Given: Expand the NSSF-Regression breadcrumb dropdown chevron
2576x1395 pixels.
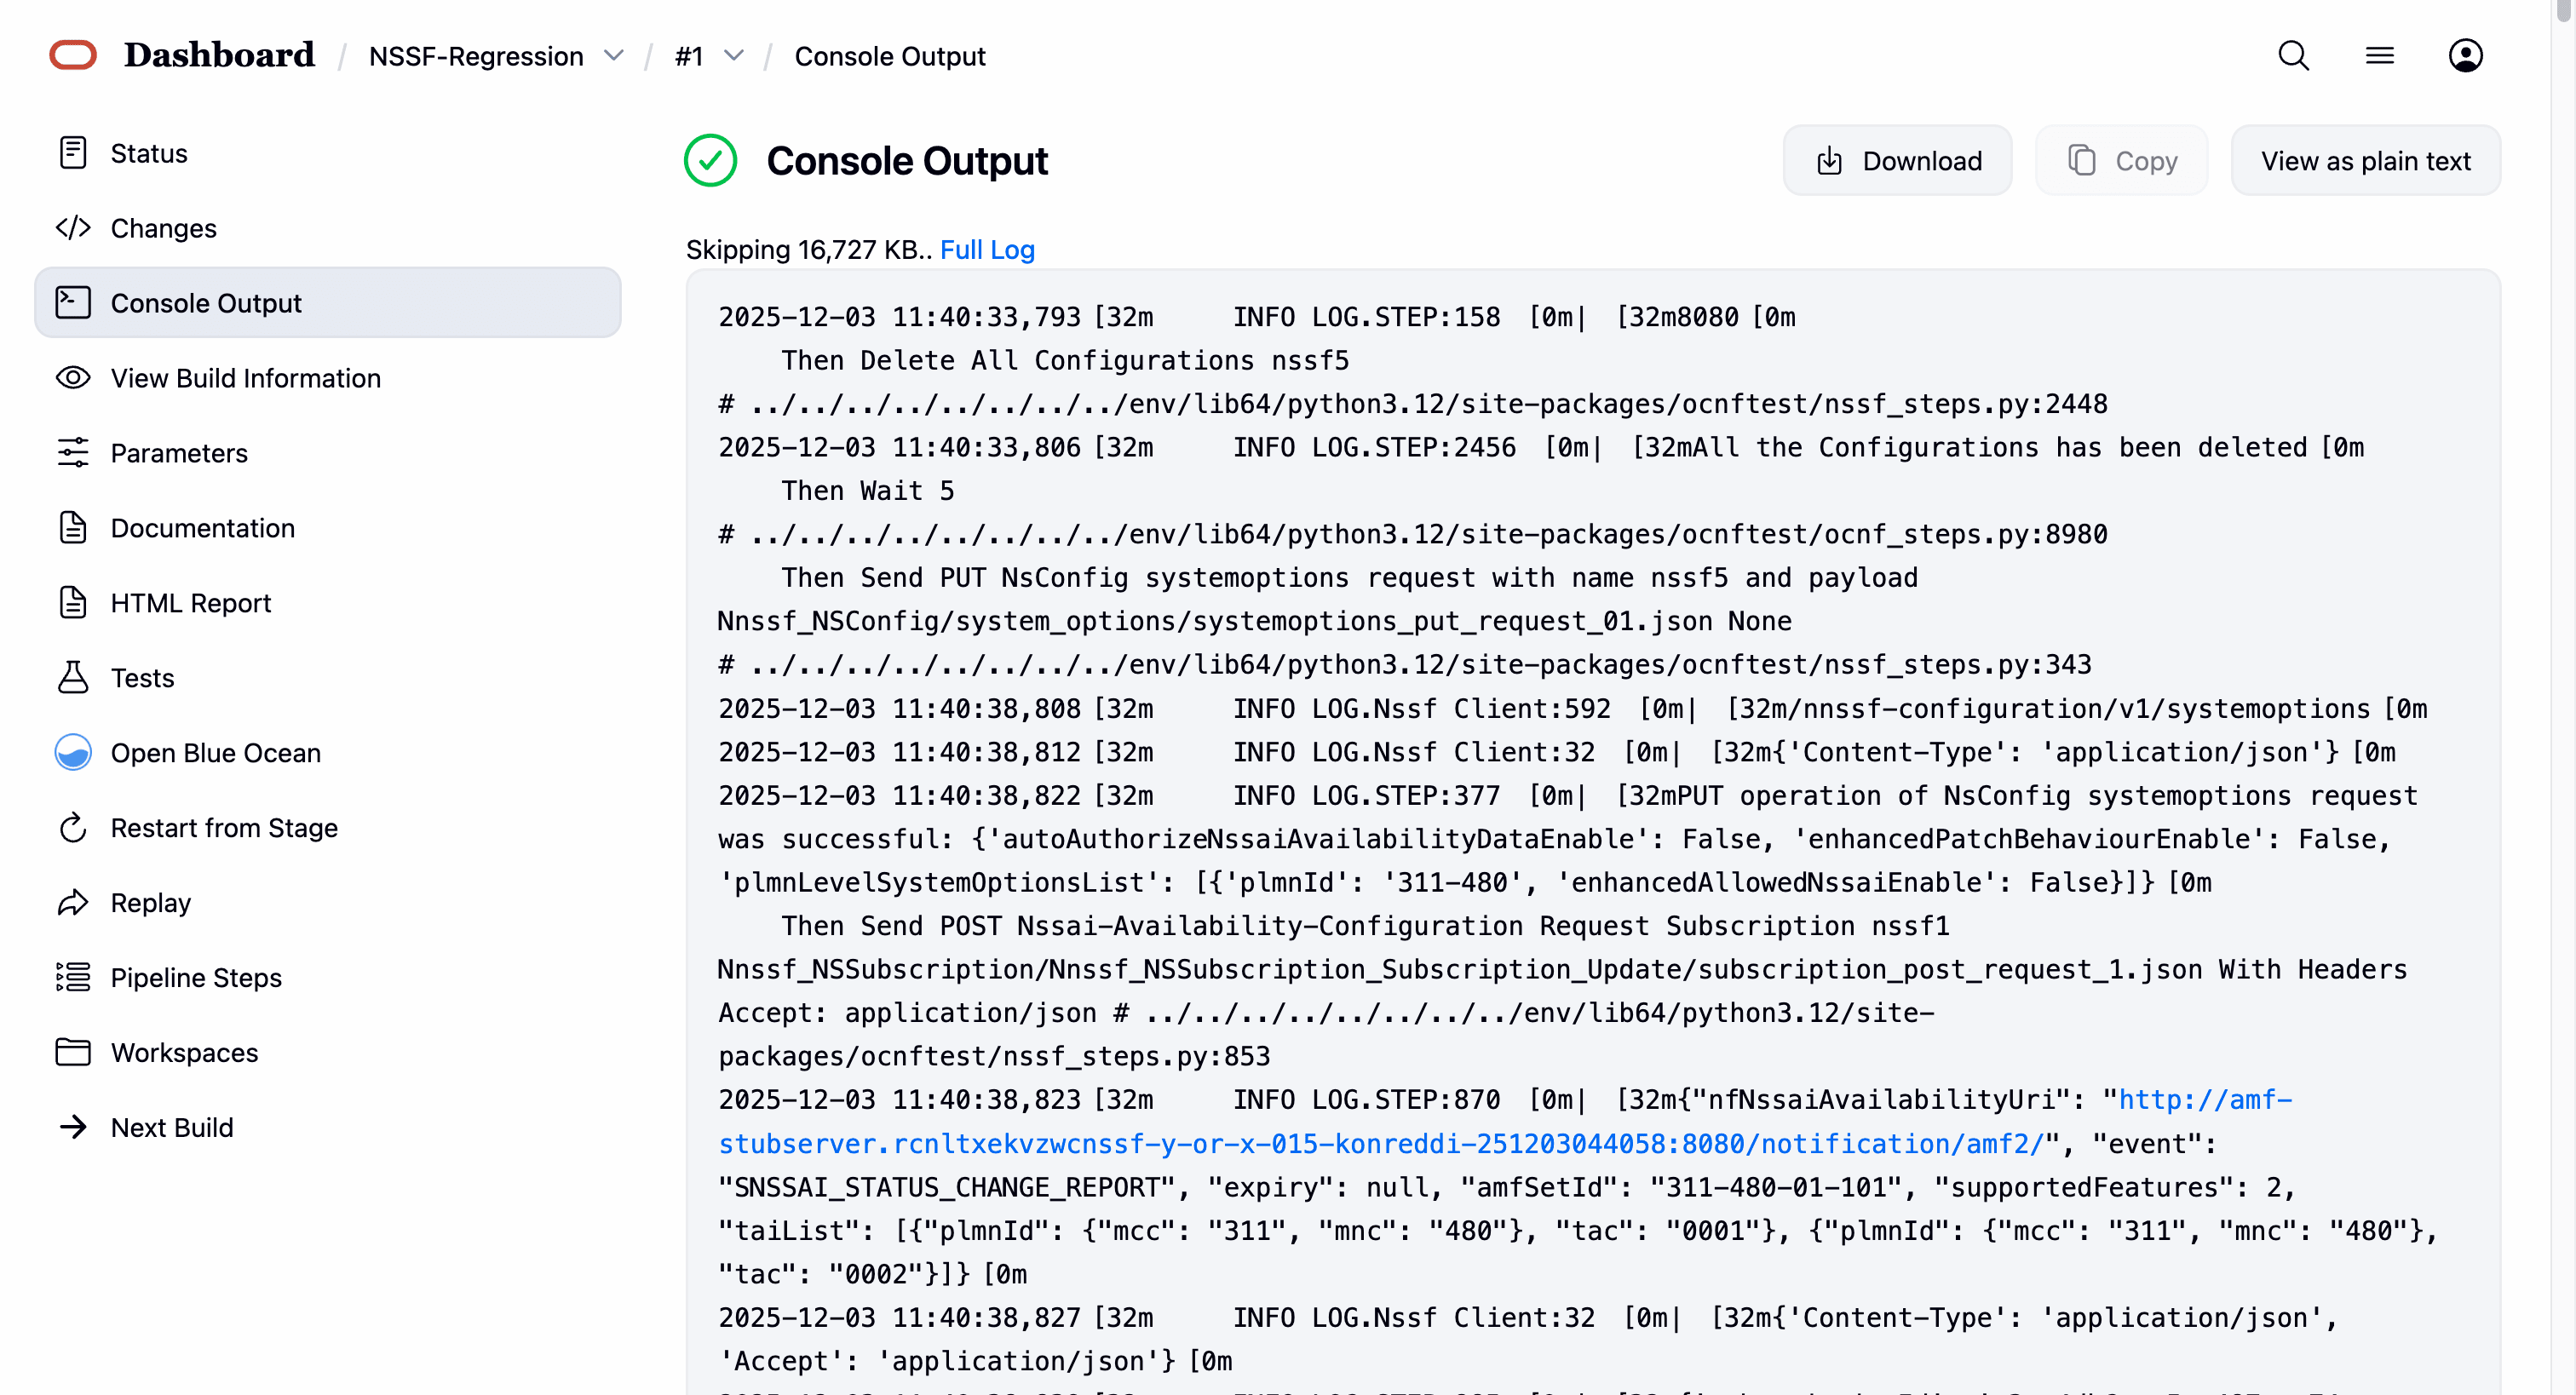Looking at the screenshot, I should click(614, 56).
